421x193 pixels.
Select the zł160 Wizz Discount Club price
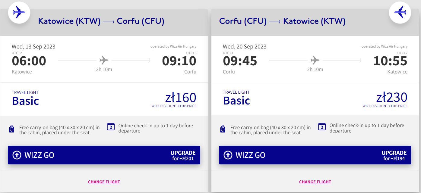click(181, 98)
